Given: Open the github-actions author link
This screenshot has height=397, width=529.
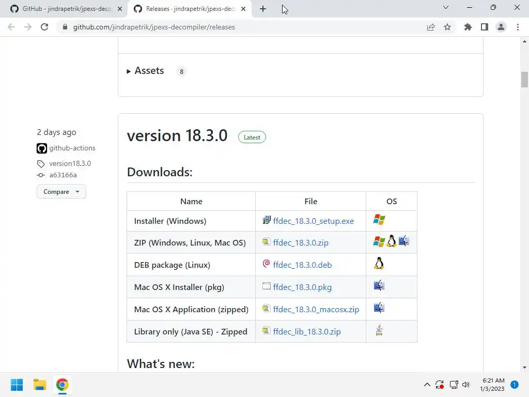Looking at the screenshot, I should coord(72,148).
